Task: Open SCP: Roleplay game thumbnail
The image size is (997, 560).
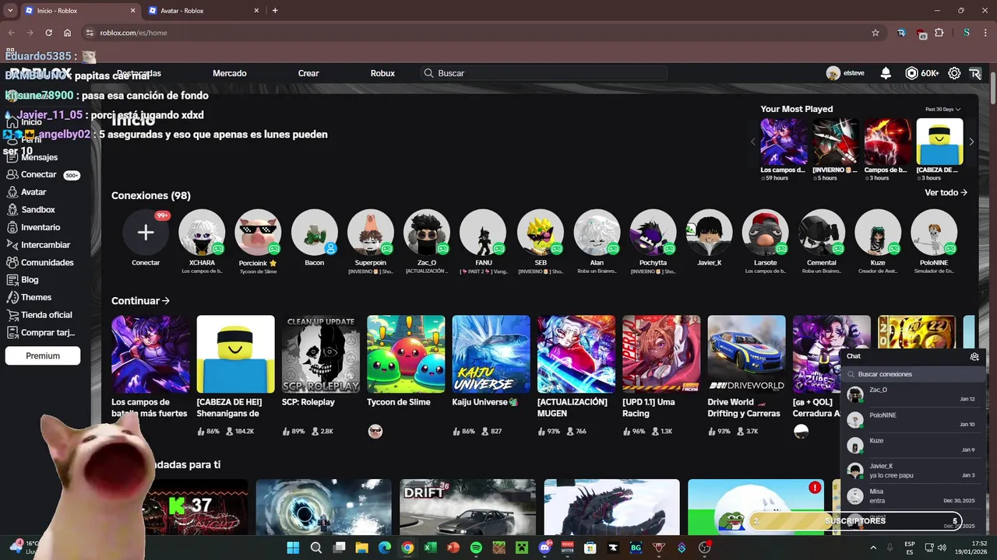Action: point(321,354)
